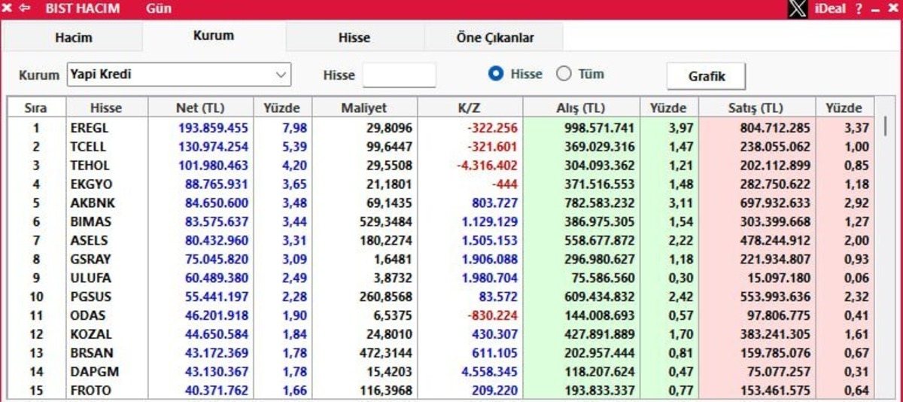This screenshot has width=903, height=402.
Task: Open the Hisse tab
Action: [x=354, y=38]
